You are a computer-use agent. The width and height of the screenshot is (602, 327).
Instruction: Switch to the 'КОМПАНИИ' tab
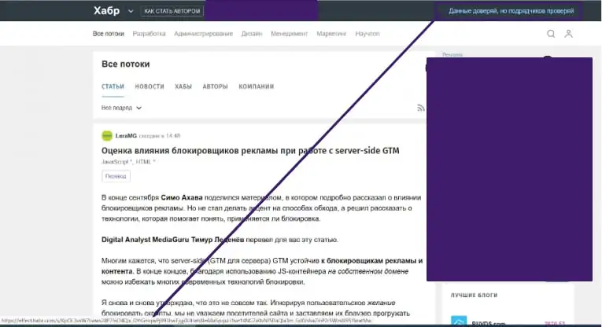257,86
